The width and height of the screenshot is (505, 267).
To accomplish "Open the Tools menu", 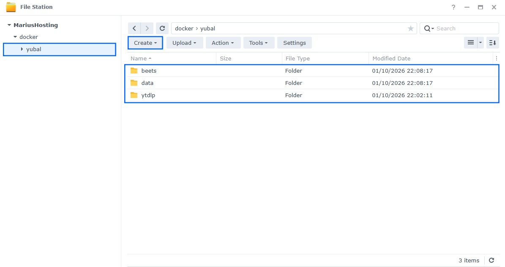I will (x=259, y=43).
